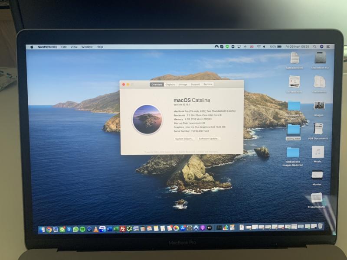Click the UK flag input source icon
347x260 pixels.
pos(252,47)
